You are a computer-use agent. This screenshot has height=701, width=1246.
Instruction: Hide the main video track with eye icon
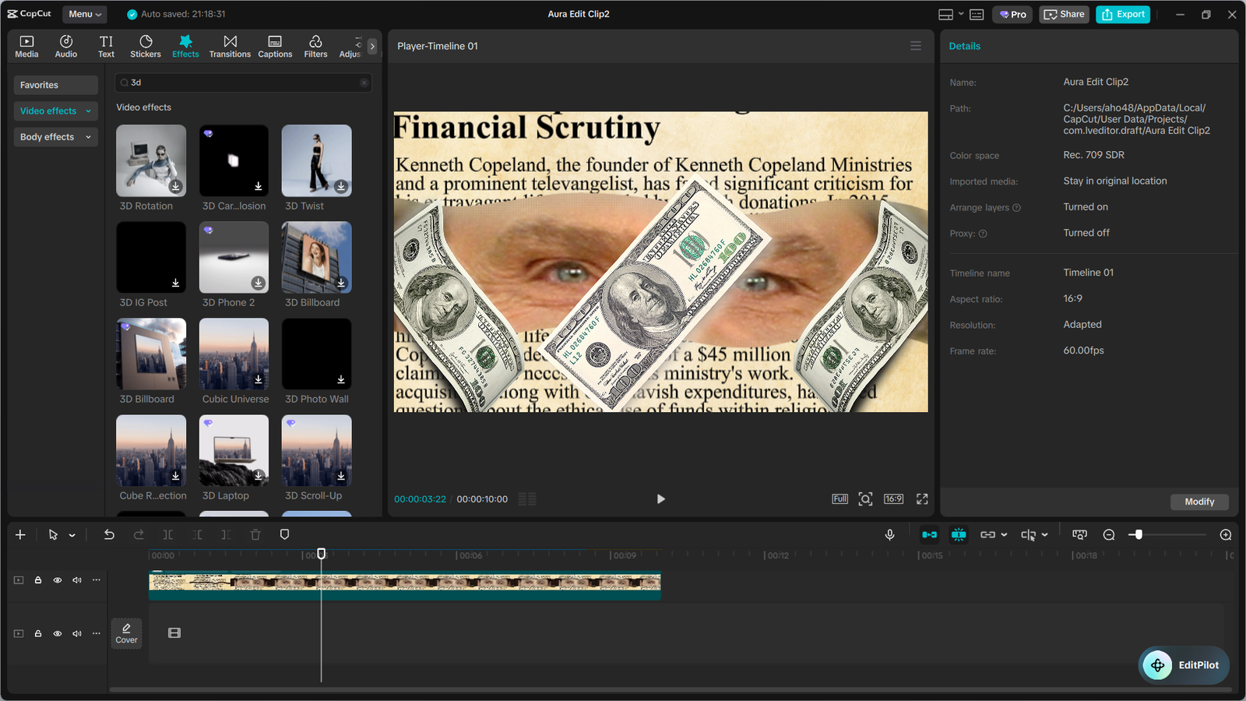point(58,580)
